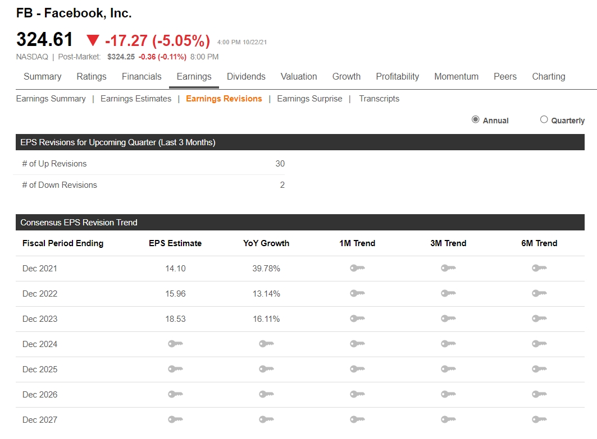Unlock Dec 2023 6M Trend via key icon

coord(539,318)
